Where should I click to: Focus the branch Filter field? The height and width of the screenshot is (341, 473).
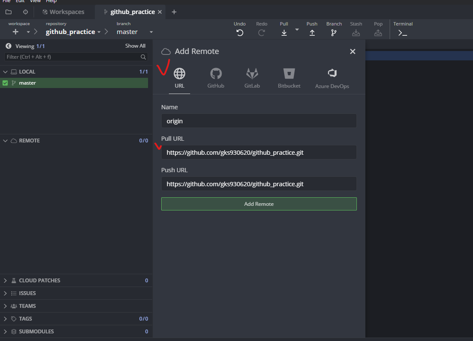click(x=76, y=57)
